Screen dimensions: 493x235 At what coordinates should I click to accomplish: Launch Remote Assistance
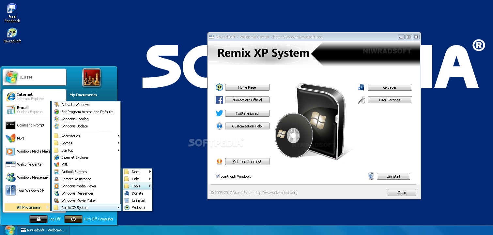[x=86, y=179]
